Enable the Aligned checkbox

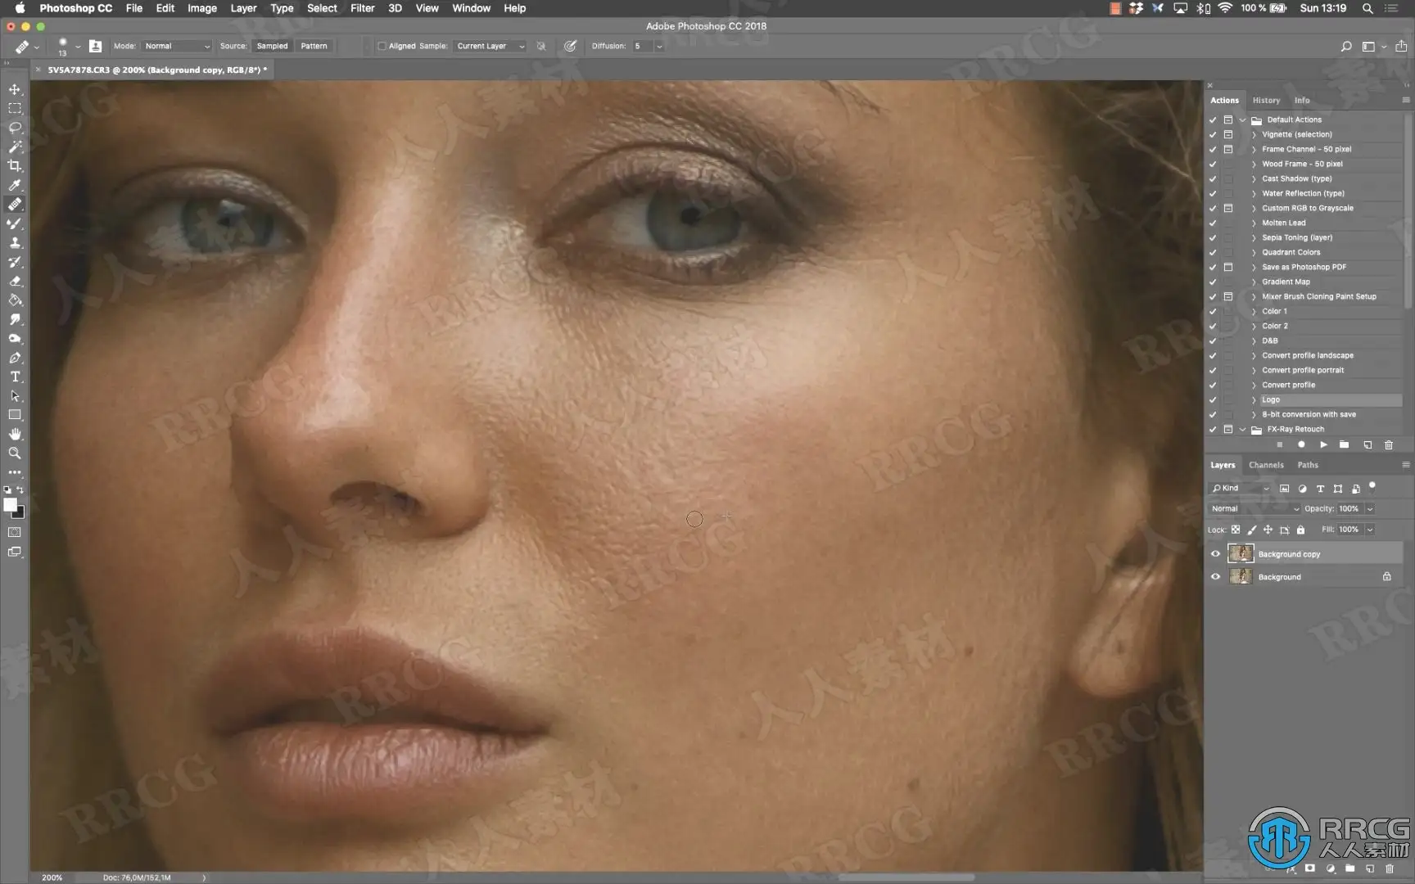(382, 47)
